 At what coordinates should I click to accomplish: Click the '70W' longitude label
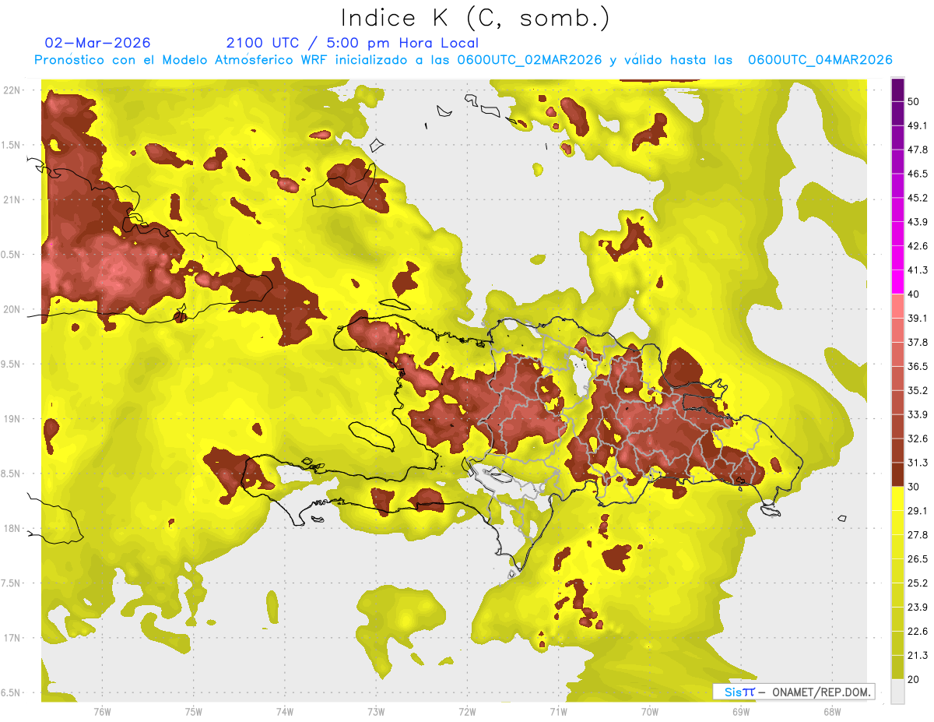click(x=649, y=712)
